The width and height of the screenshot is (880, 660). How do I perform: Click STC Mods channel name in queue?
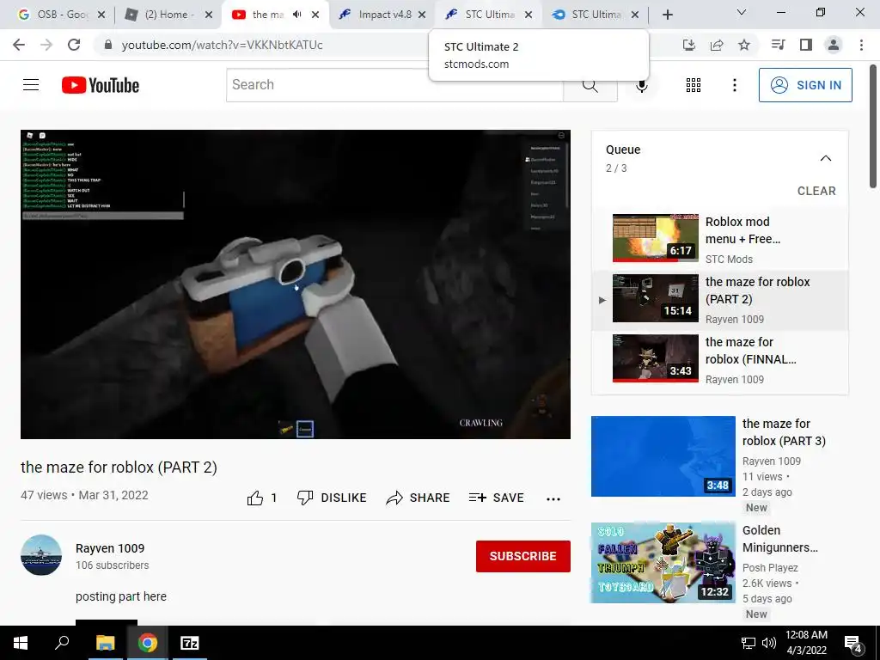tap(729, 260)
